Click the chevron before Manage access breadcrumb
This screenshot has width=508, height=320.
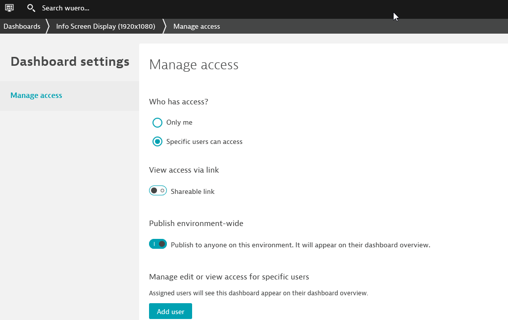pos(164,26)
